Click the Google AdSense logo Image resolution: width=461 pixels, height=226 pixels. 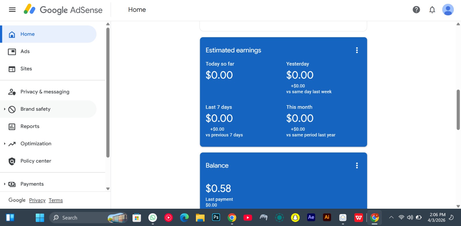pos(63,10)
